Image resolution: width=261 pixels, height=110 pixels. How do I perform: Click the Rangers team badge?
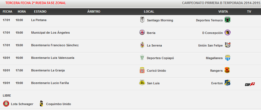coord(227,70)
